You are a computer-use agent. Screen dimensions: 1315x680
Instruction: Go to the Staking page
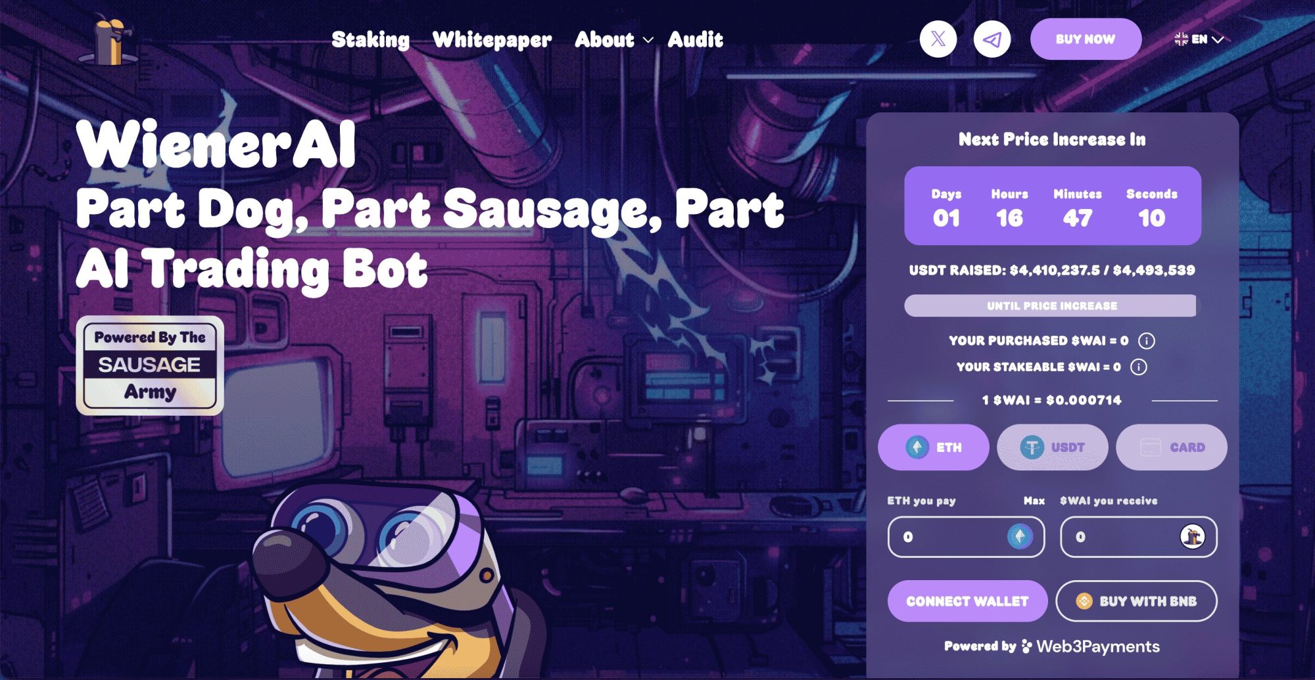tap(370, 39)
